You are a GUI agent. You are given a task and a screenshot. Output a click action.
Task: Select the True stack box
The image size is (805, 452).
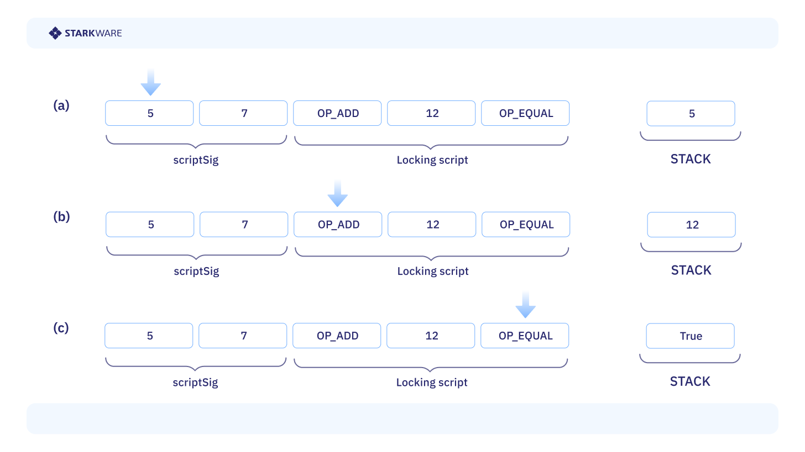click(690, 336)
